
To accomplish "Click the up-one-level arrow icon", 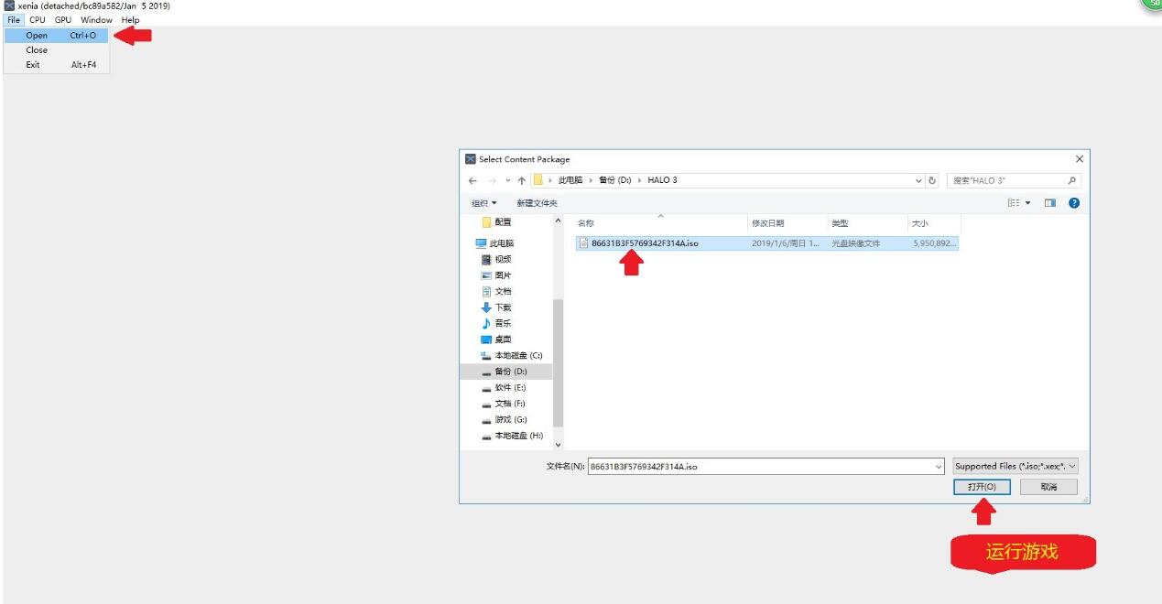I will point(521,180).
